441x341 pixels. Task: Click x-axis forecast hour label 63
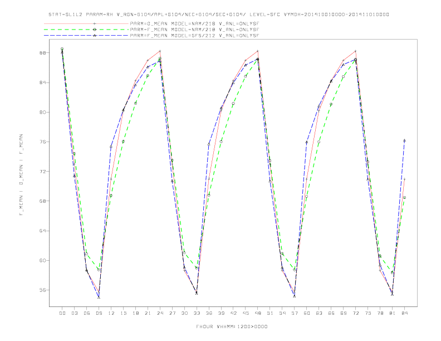(x=319, y=313)
